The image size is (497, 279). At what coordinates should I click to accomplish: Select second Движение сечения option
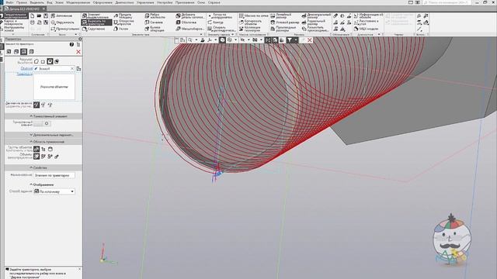point(43,105)
